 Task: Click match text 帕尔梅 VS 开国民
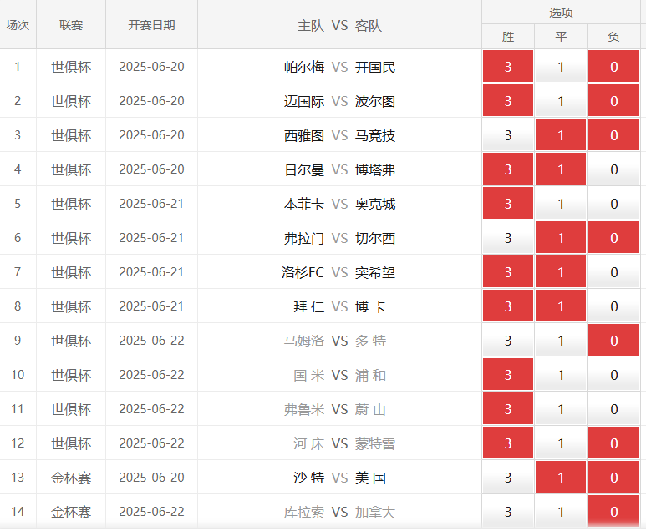(339, 67)
